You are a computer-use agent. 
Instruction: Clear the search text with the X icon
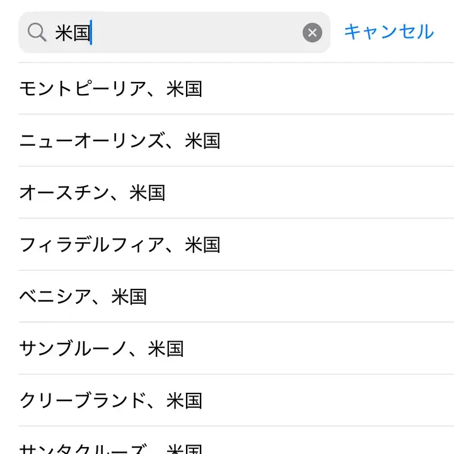[x=312, y=32]
